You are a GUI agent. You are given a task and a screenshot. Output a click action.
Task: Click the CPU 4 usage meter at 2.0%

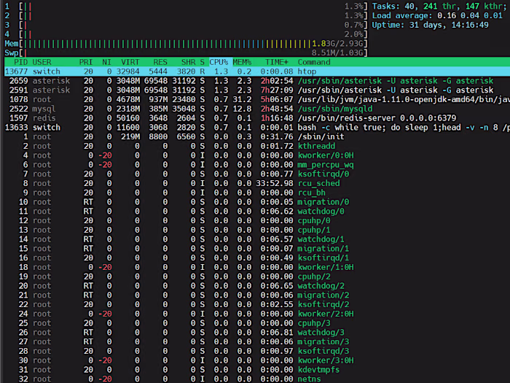[186, 34]
